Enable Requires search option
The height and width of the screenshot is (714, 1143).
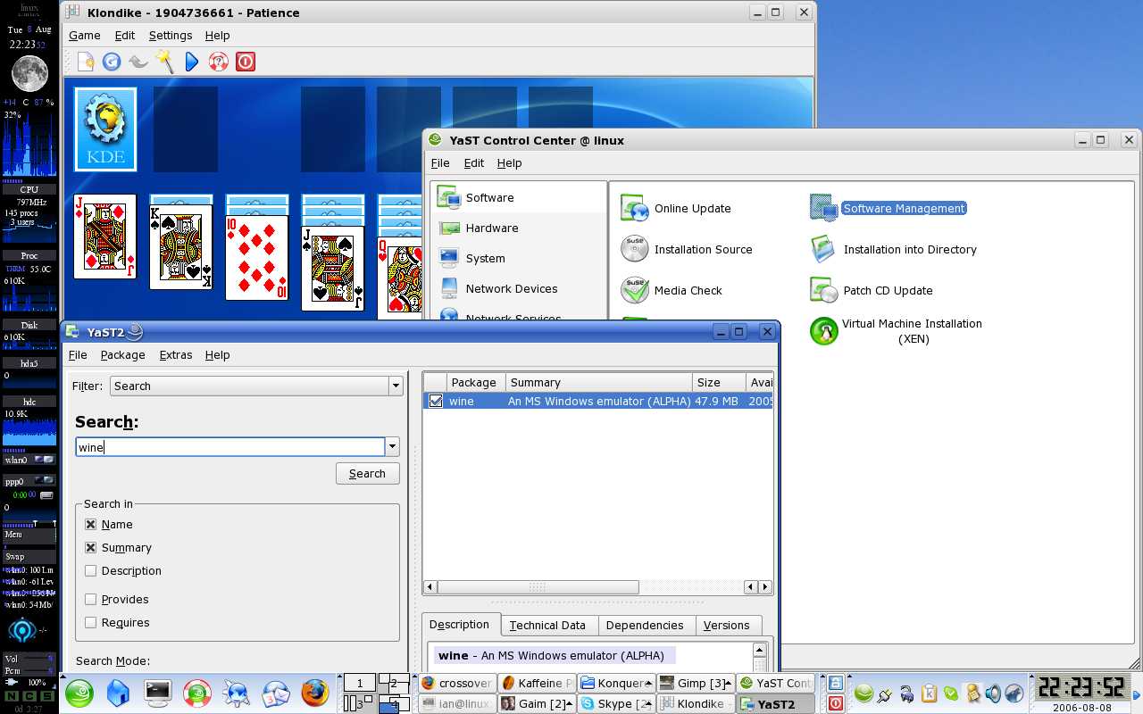click(x=90, y=623)
